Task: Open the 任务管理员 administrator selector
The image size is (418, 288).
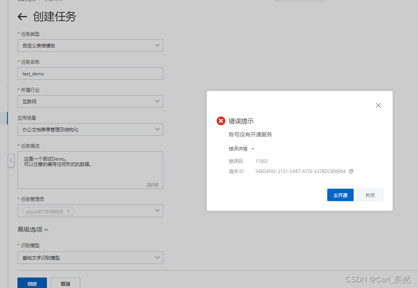Action: 157,211
